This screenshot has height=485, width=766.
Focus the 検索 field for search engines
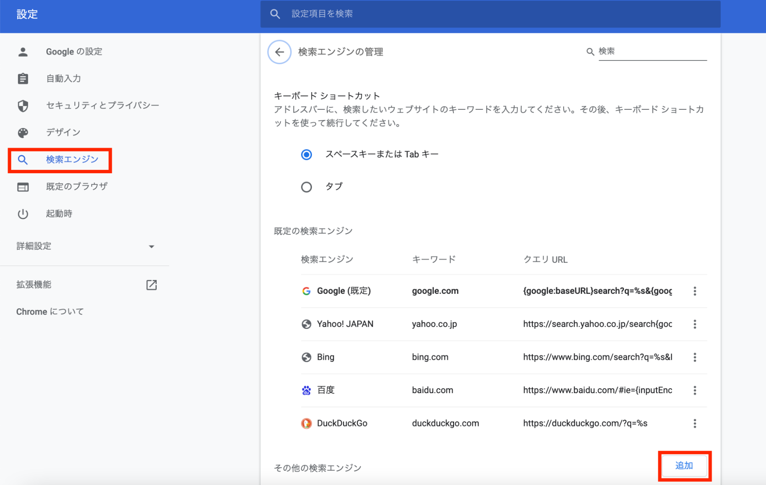pos(652,52)
